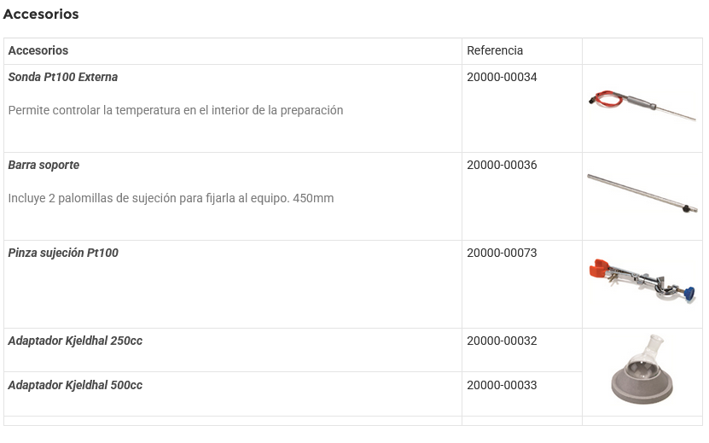Click the Pinza sujeción Pt100 product name
Screen dimensions: 709x443
63,253
